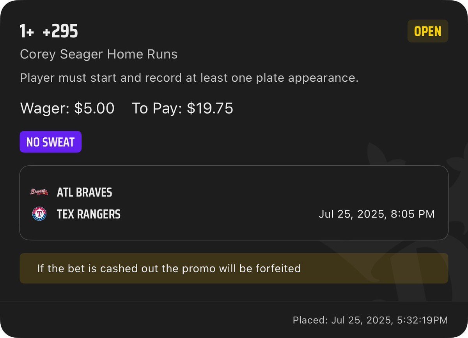Image resolution: width=468 pixels, height=338 pixels.
Task: Click the Atlanta Braves team logo
Action: [39, 192]
